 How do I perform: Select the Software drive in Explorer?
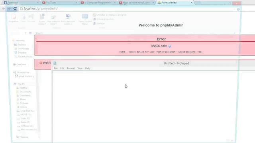[x=25, y=126]
